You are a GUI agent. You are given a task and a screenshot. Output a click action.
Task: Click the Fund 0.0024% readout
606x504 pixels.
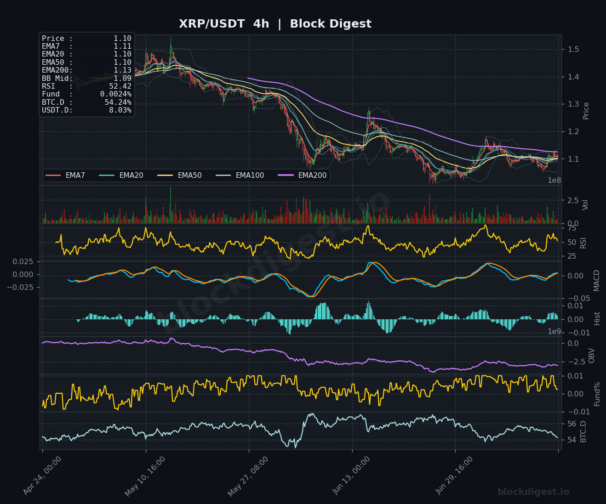coord(86,94)
